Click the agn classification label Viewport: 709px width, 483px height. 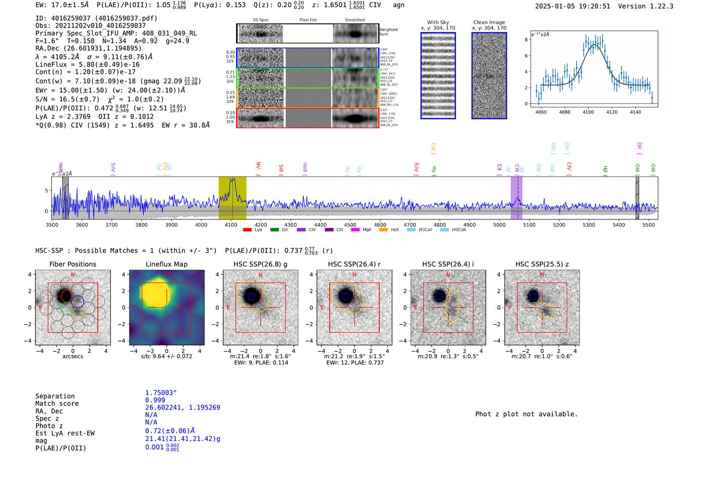[x=399, y=5]
